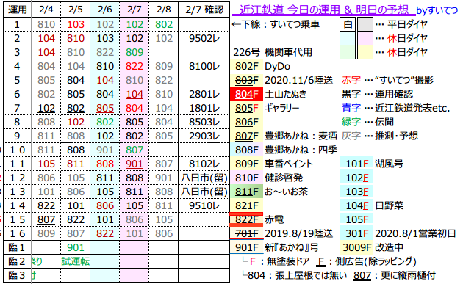
Task: Click the 2801レ cell in row 6
Action: [x=204, y=95]
